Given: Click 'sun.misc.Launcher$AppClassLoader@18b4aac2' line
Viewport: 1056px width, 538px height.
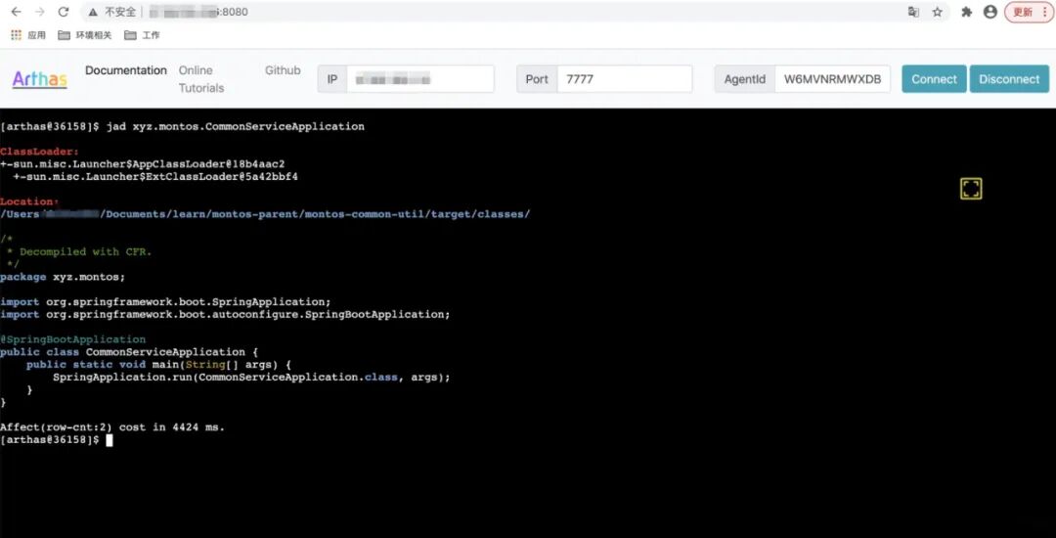Looking at the screenshot, I should pyautogui.click(x=142, y=164).
